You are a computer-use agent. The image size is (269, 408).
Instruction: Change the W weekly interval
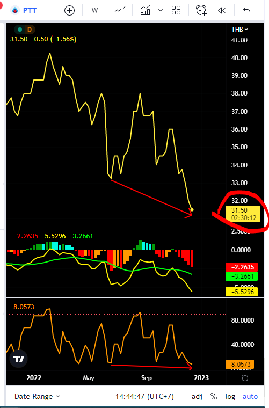94,10
